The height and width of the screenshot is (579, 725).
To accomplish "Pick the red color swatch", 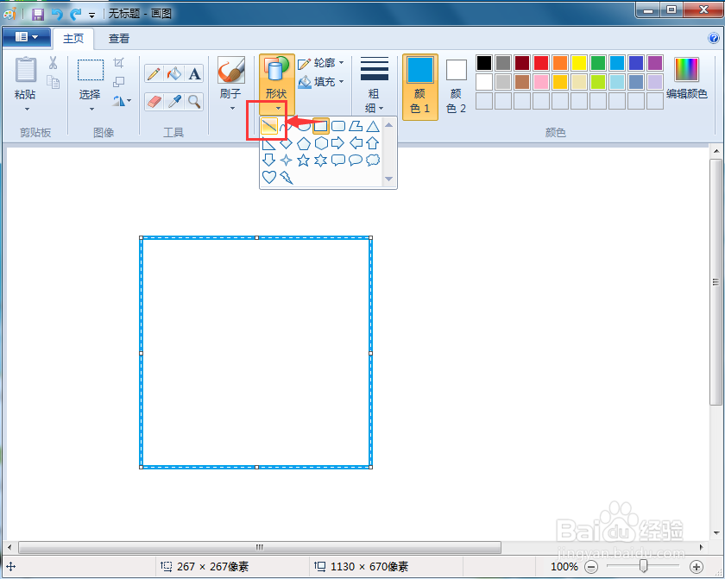I will click(x=541, y=63).
